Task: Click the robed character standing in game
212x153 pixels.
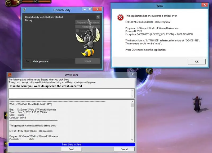Action: [x=197, y=104]
